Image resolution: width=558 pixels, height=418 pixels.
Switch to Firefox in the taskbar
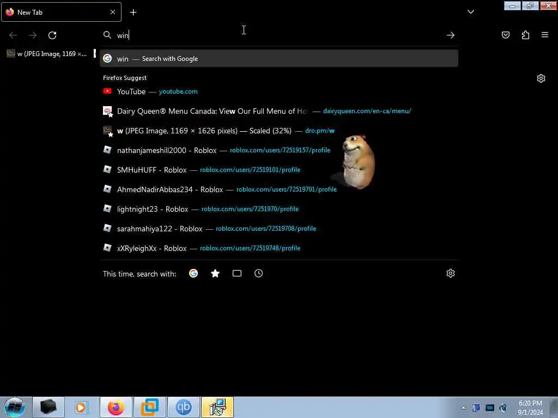click(x=116, y=407)
